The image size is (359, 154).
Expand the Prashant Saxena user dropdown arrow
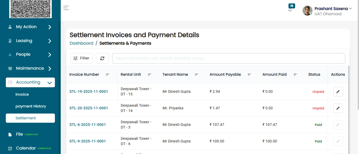(x=350, y=9)
